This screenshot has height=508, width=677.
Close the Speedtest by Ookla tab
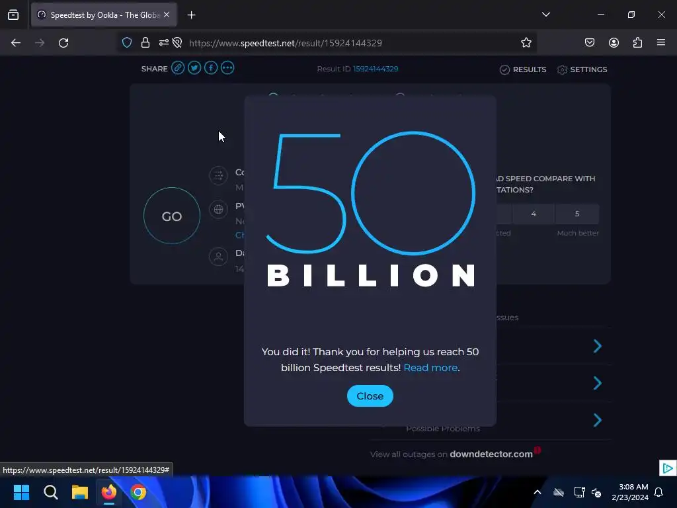167,15
